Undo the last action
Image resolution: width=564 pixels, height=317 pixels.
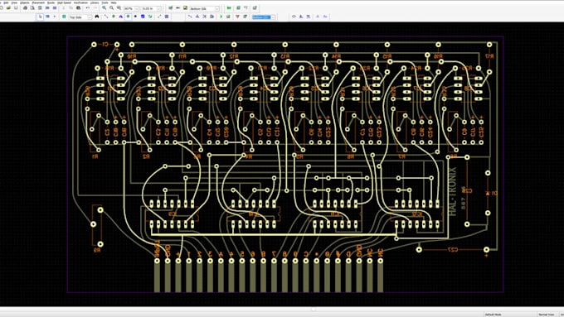[87, 8]
